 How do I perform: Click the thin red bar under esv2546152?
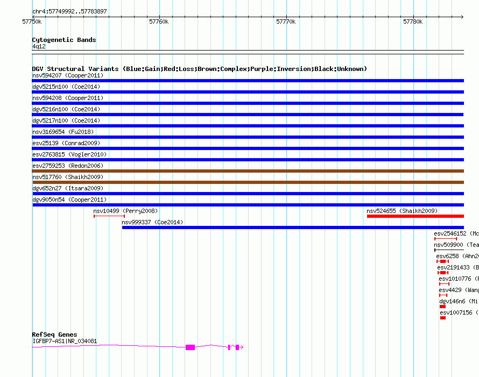(x=446, y=239)
